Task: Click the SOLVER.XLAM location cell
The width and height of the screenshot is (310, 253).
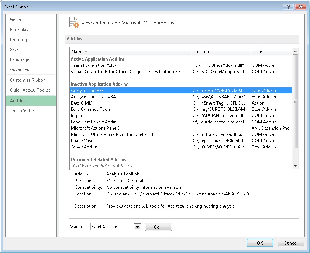Action: (218, 147)
